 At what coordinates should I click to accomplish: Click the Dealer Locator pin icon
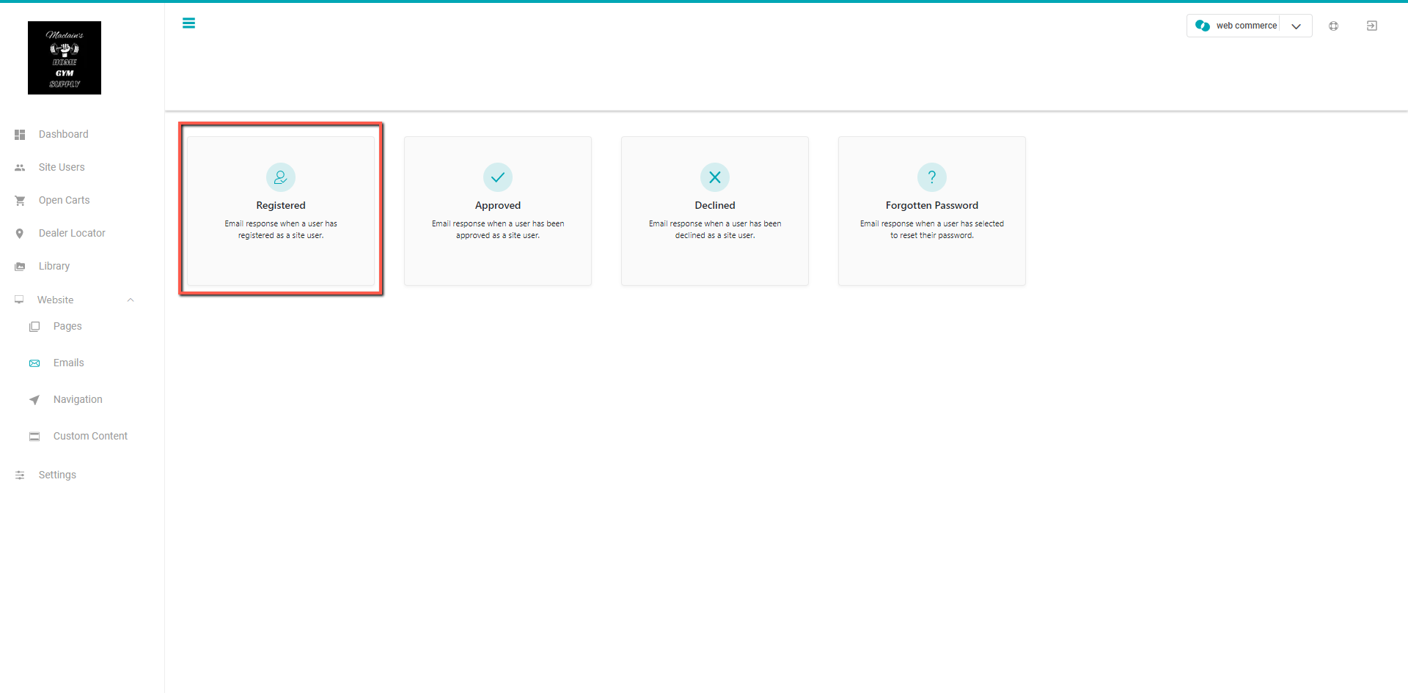(x=20, y=234)
